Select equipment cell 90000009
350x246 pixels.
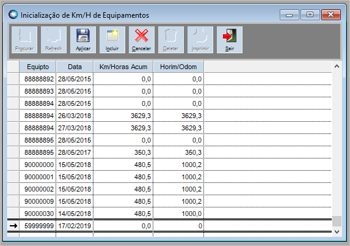tap(38, 201)
